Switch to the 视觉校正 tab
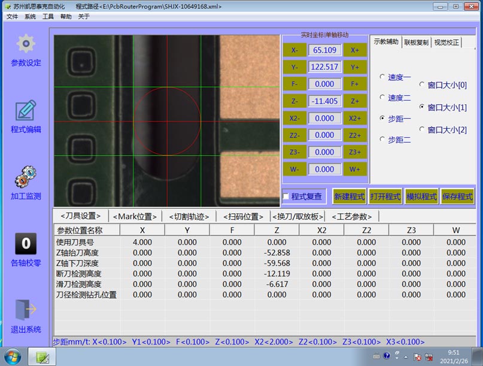 click(446, 43)
